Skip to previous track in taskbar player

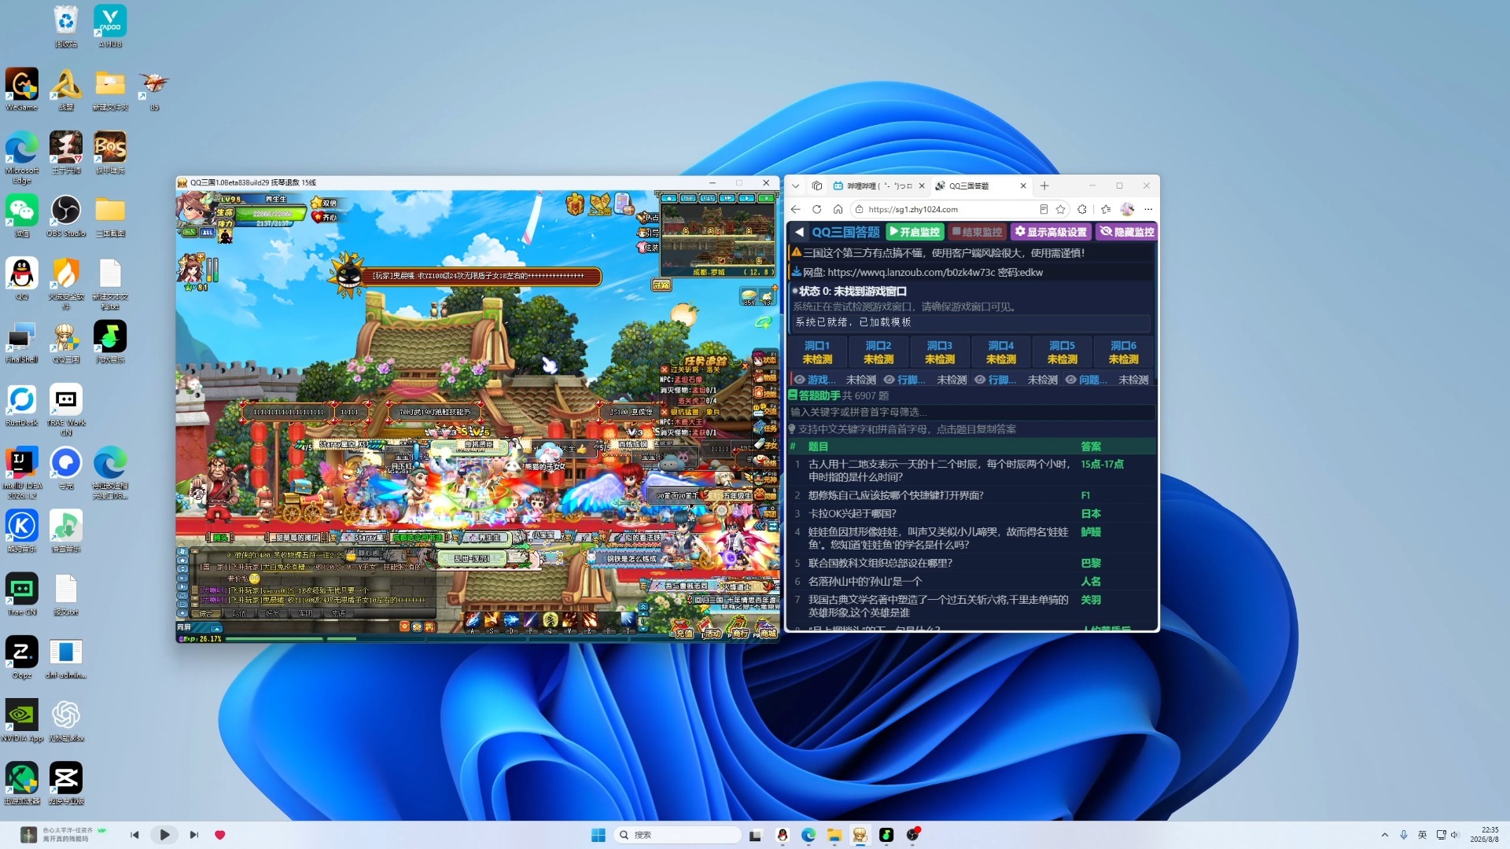point(134,835)
